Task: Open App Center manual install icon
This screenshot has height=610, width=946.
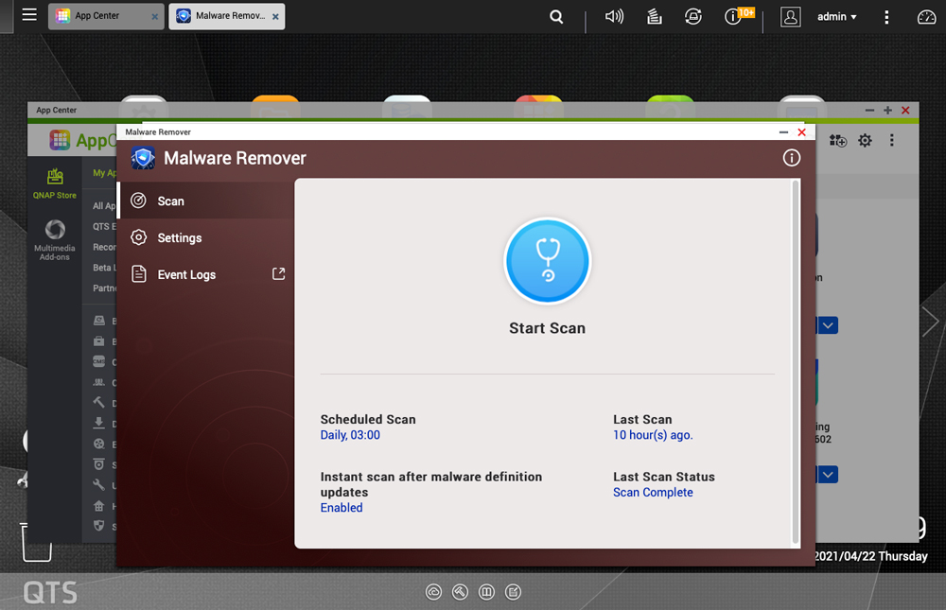Action: tap(837, 141)
